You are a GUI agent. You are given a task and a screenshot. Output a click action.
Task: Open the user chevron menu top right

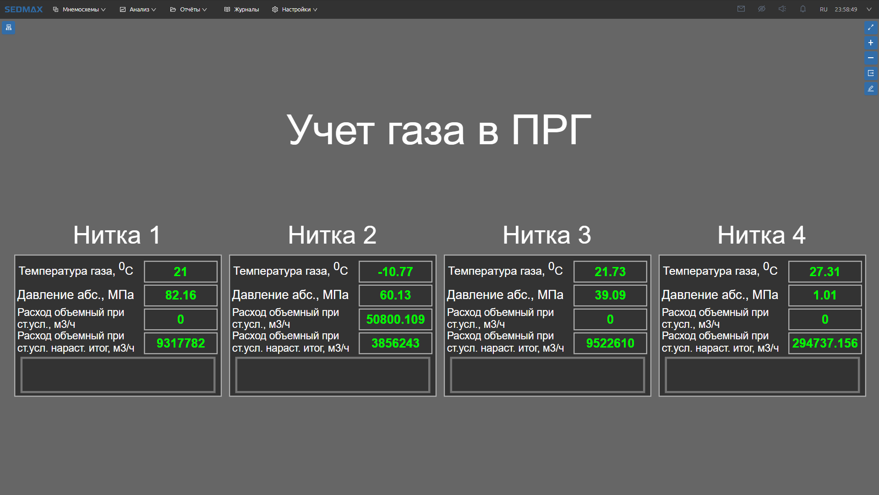(x=868, y=9)
